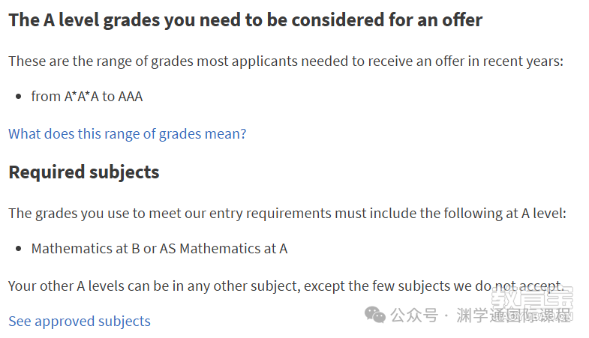This screenshot has height=338, width=589.
Task: Click the 'Mathematics at B or AS Mathematics at A' item
Action: pyautogui.click(x=159, y=249)
